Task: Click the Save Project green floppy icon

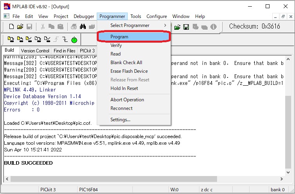Action: [x=186, y=27]
